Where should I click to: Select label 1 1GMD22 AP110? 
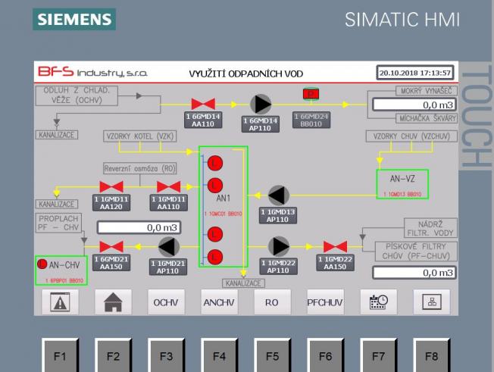click(278, 267)
